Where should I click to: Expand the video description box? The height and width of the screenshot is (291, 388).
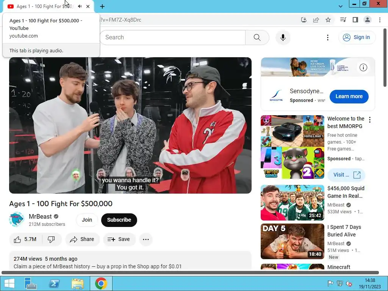[130, 261]
